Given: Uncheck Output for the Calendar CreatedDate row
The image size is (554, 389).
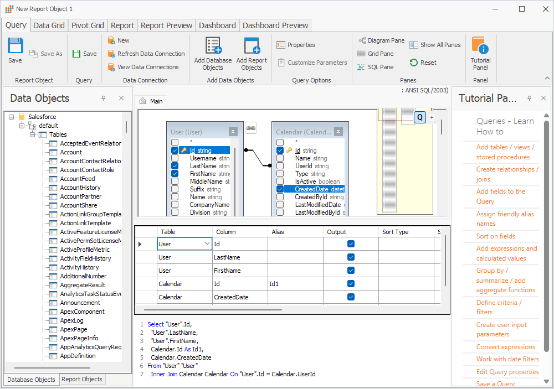Looking at the screenshot, I should pos(350,297).
